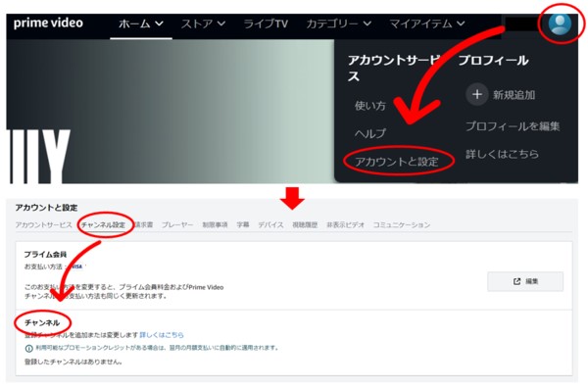
Task: Click the info icon beside promotion credit note
Action: click(x=28, y=349)
